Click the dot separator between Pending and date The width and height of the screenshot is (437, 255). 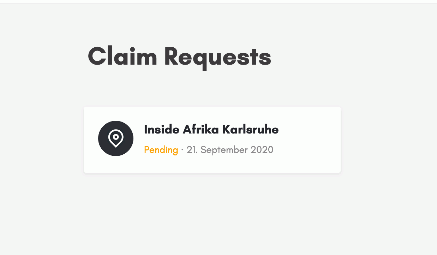tap(182, 150)
